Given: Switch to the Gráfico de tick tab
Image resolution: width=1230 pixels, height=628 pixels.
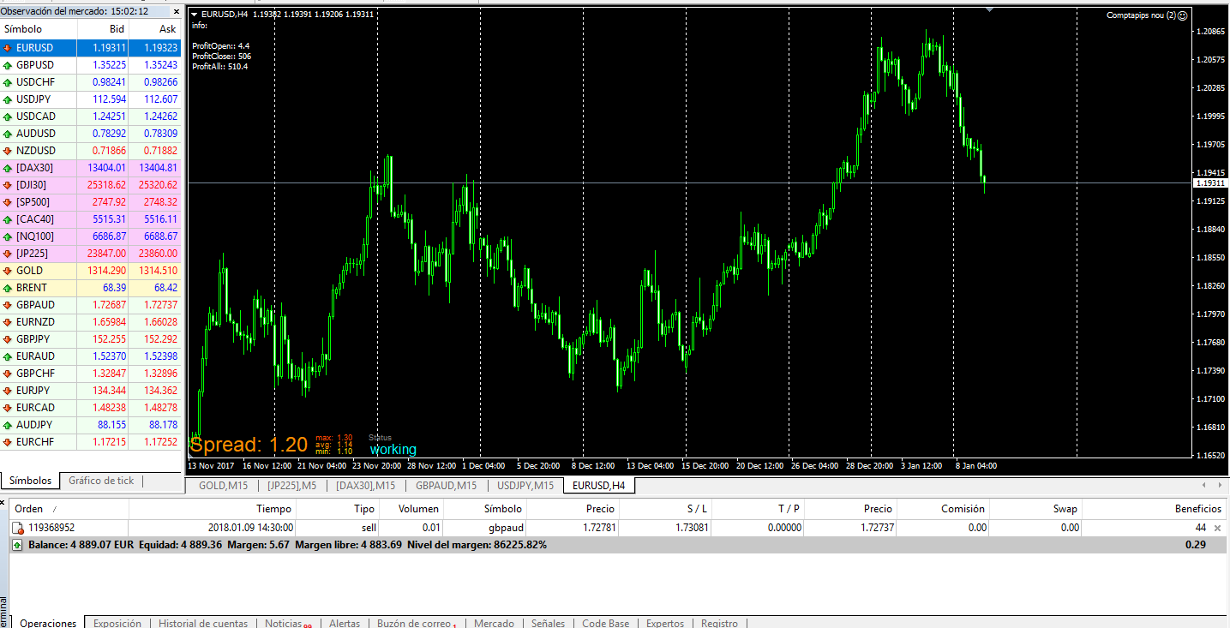Looking at the screenshot, I should coord(101,481).
